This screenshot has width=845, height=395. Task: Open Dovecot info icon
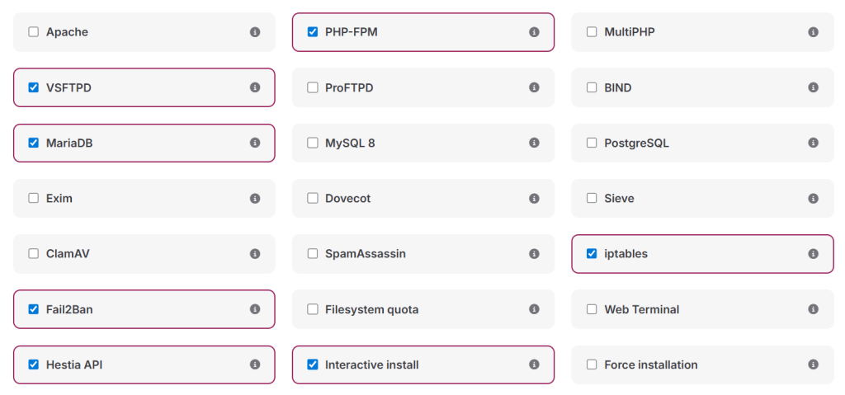click(x=534, y=199)
